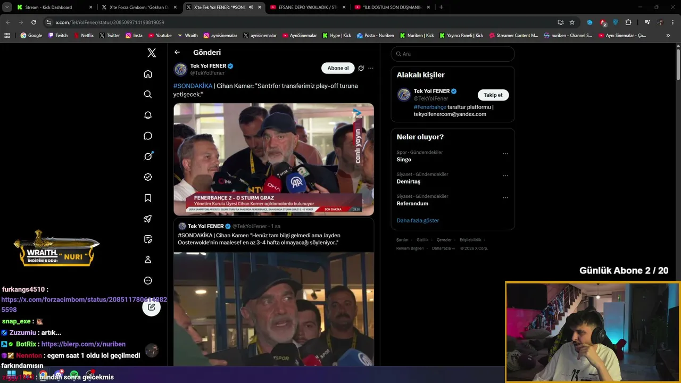Compose a new post with the round button

[x=152, y=307]
